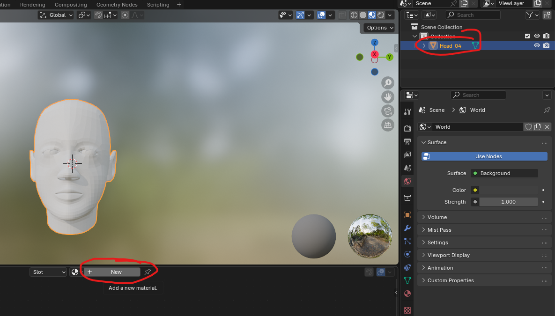This screenshot has height=316, width=555.
Task: Expand Head_04 in the outliner
Action: (424, 46)
